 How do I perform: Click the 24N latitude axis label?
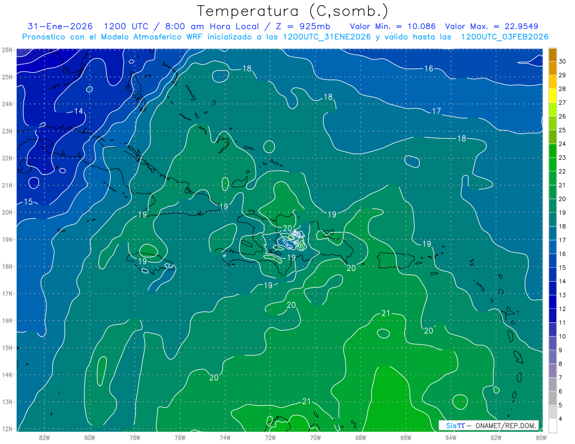7,104
